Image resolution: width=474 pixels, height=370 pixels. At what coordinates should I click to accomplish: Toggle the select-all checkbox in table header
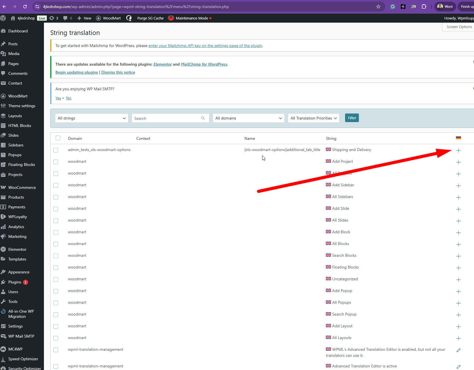58,138
